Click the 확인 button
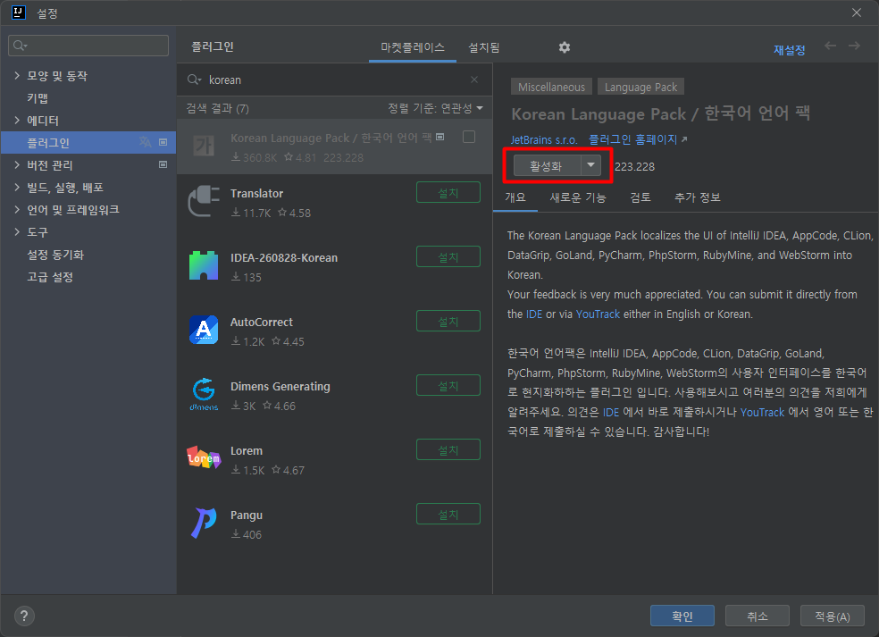This screenshot has height=637, width=879. 682,616
